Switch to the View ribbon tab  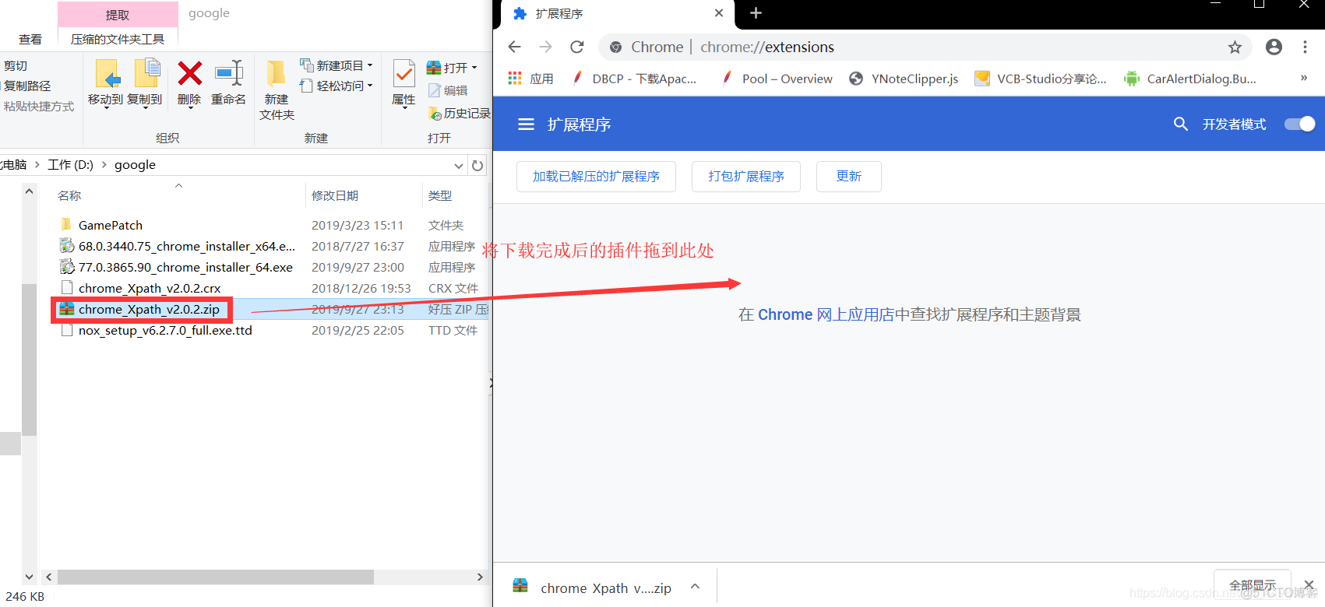point(30,39)
